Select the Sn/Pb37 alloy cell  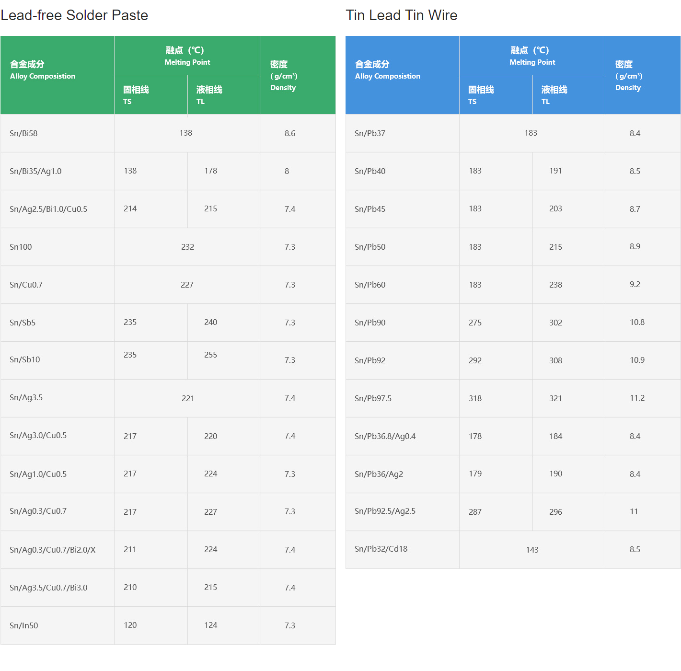(370, 133)
